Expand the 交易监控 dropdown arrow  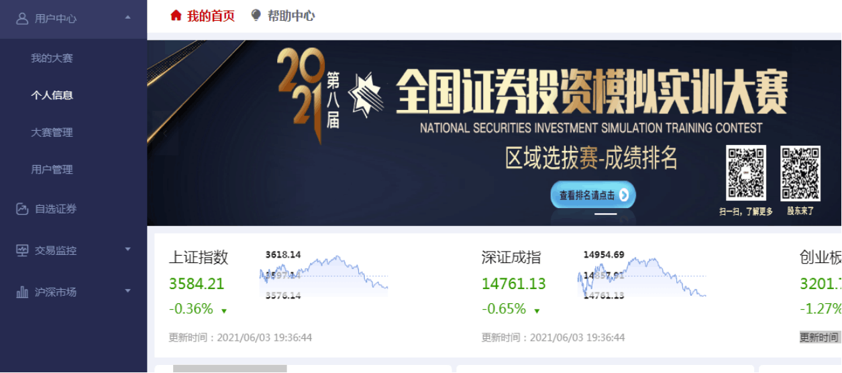click(x=127, y=250)
